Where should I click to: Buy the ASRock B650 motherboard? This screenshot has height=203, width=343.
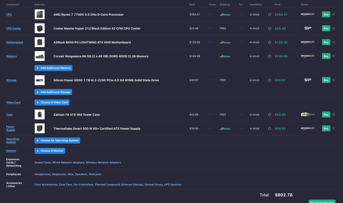(x=326, y=42)
